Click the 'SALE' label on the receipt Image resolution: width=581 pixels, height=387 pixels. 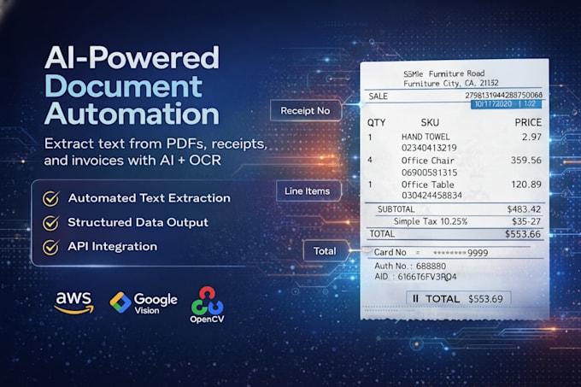[x=379, y=97]
